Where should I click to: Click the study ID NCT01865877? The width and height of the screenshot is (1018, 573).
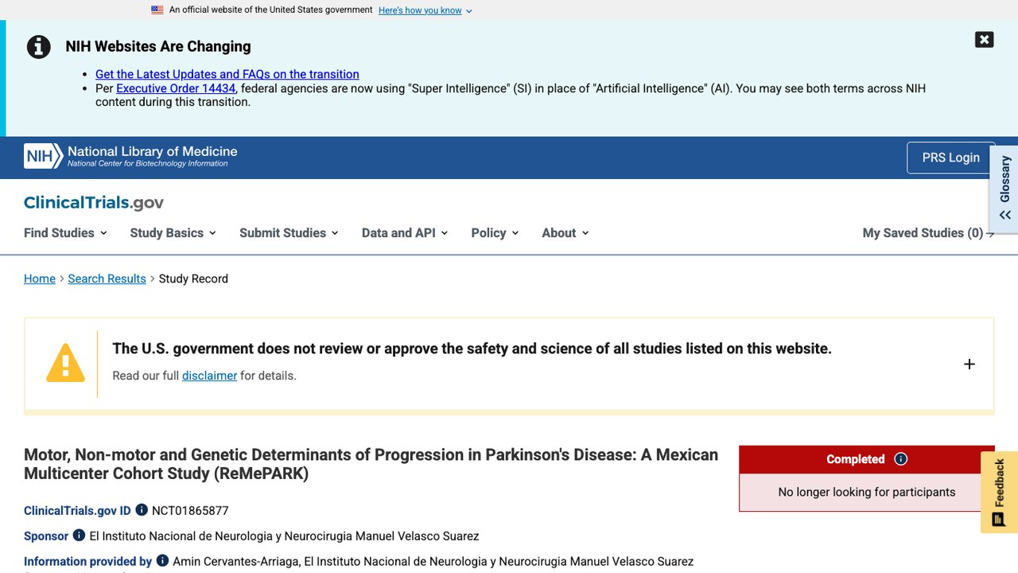190,511
